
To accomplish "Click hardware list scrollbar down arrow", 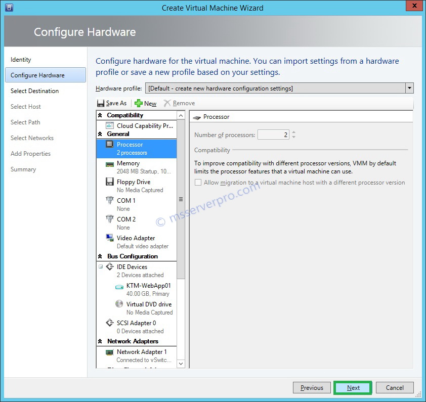I will click(x=181, y=364).
